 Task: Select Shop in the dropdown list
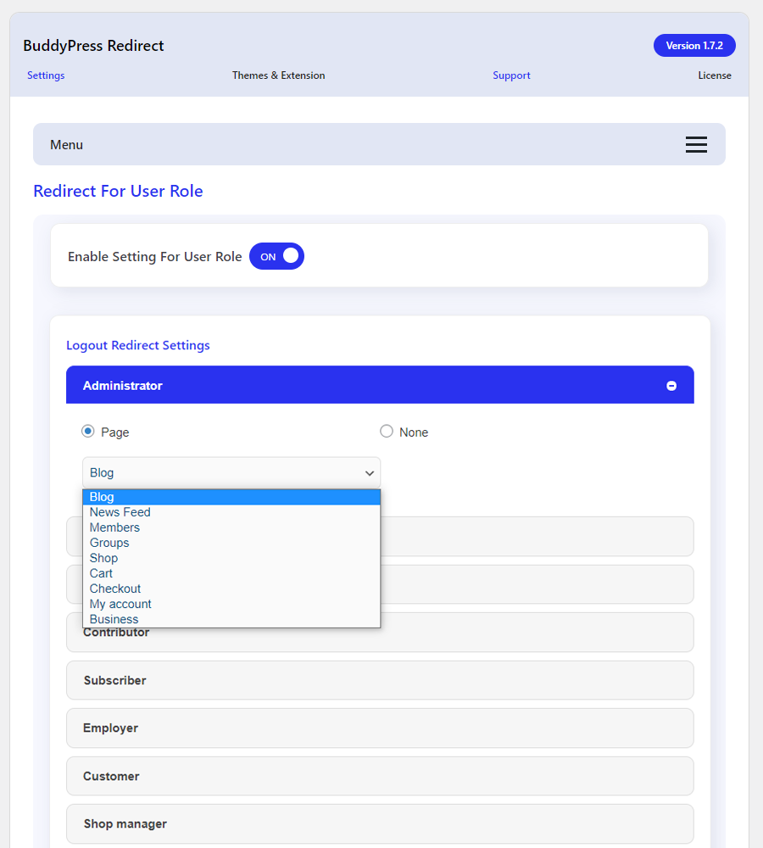[103, 558]
